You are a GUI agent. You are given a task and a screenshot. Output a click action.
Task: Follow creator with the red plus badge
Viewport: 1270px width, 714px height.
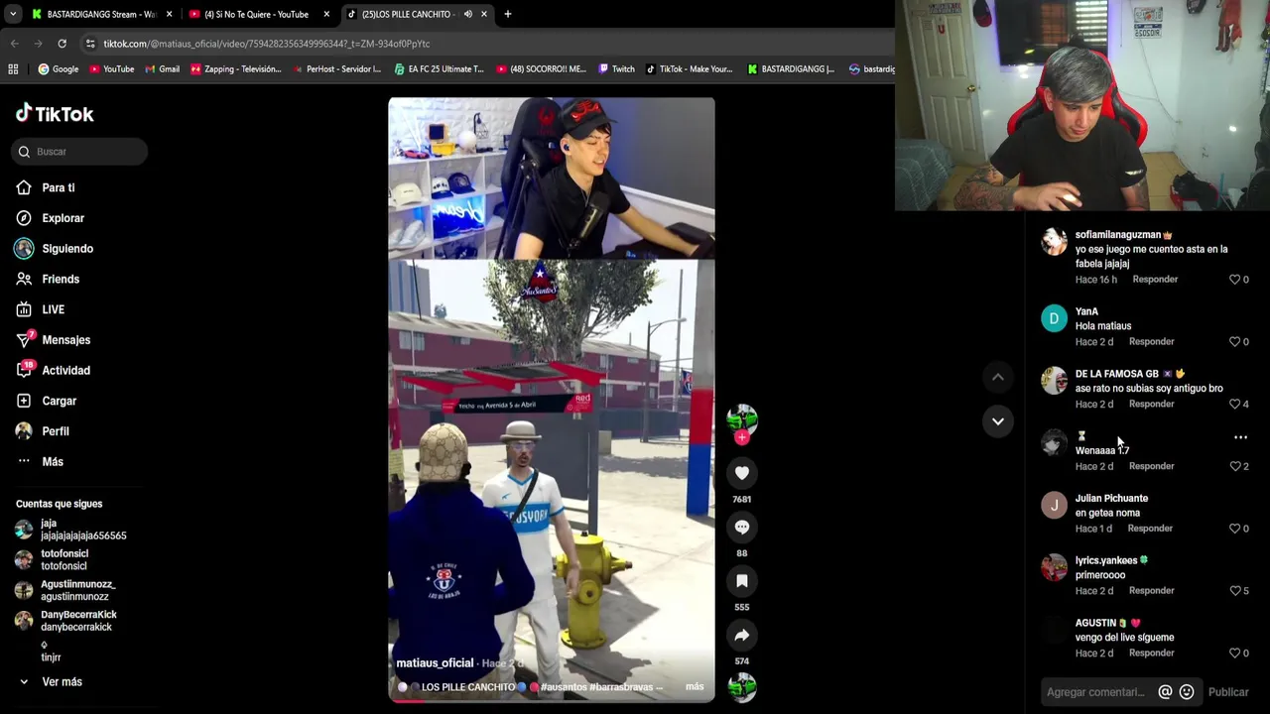point(741,437)
